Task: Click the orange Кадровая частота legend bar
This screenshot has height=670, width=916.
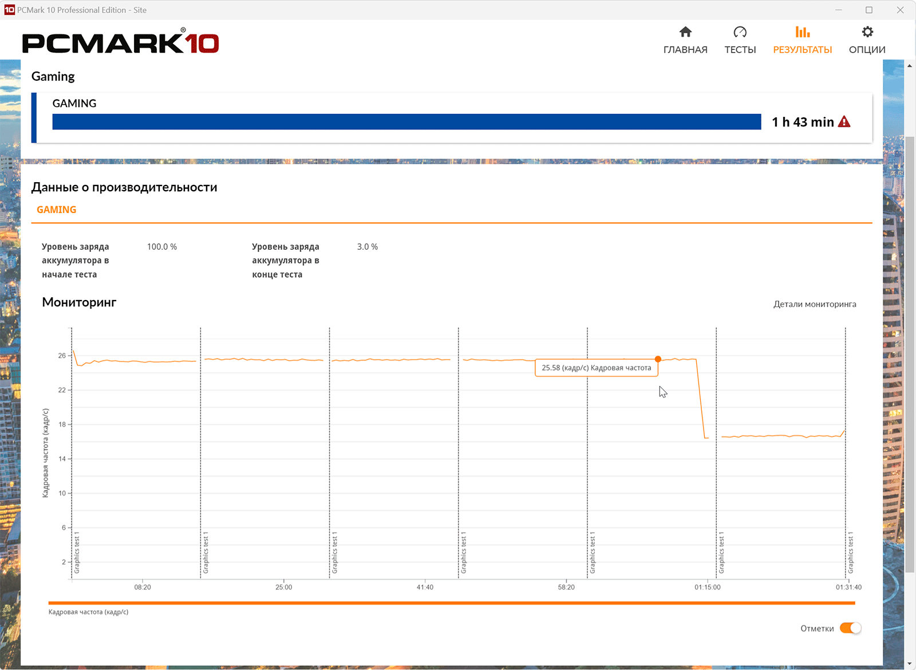Action: [x=452, y=603]
